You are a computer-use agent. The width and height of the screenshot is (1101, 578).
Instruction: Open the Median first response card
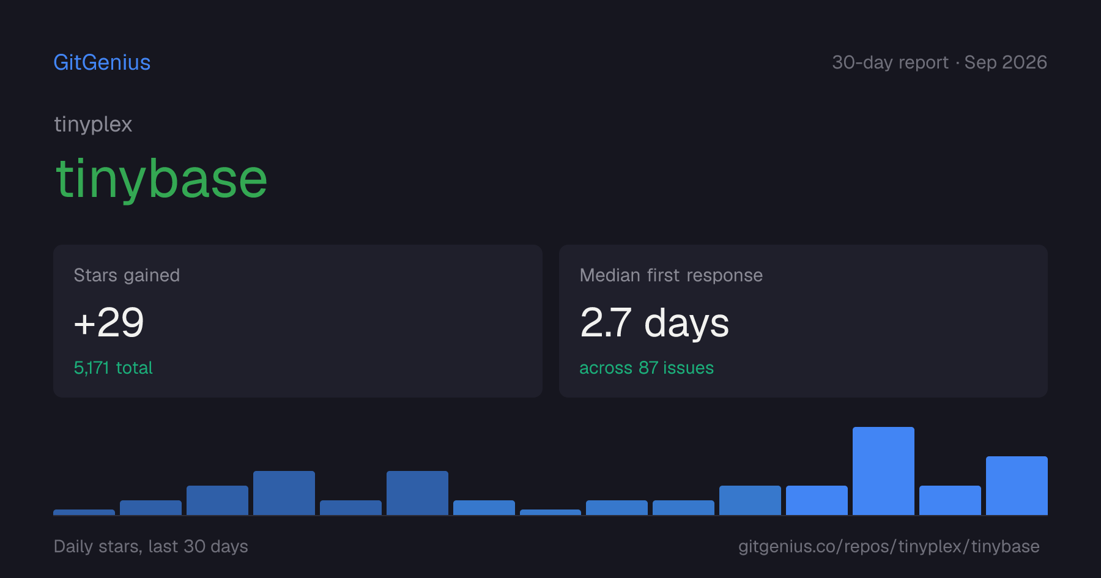pyautogui.click(x=803, y=321)
